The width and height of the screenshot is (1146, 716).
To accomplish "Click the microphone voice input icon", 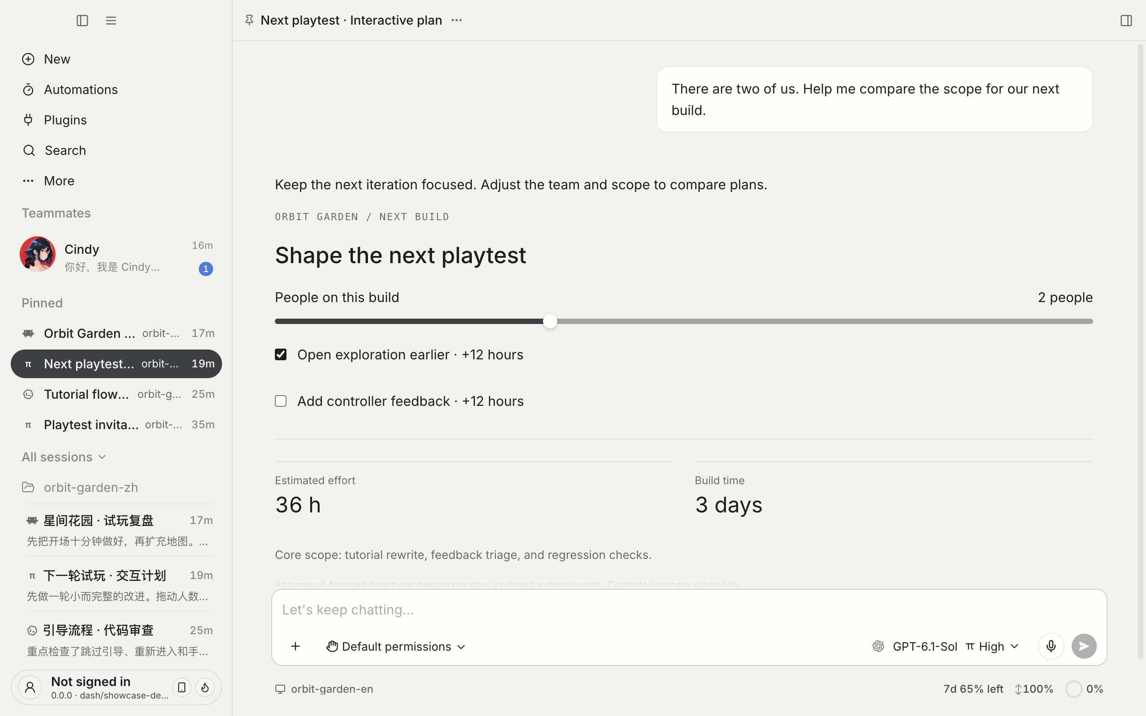I will click(x=1051, y=646).
